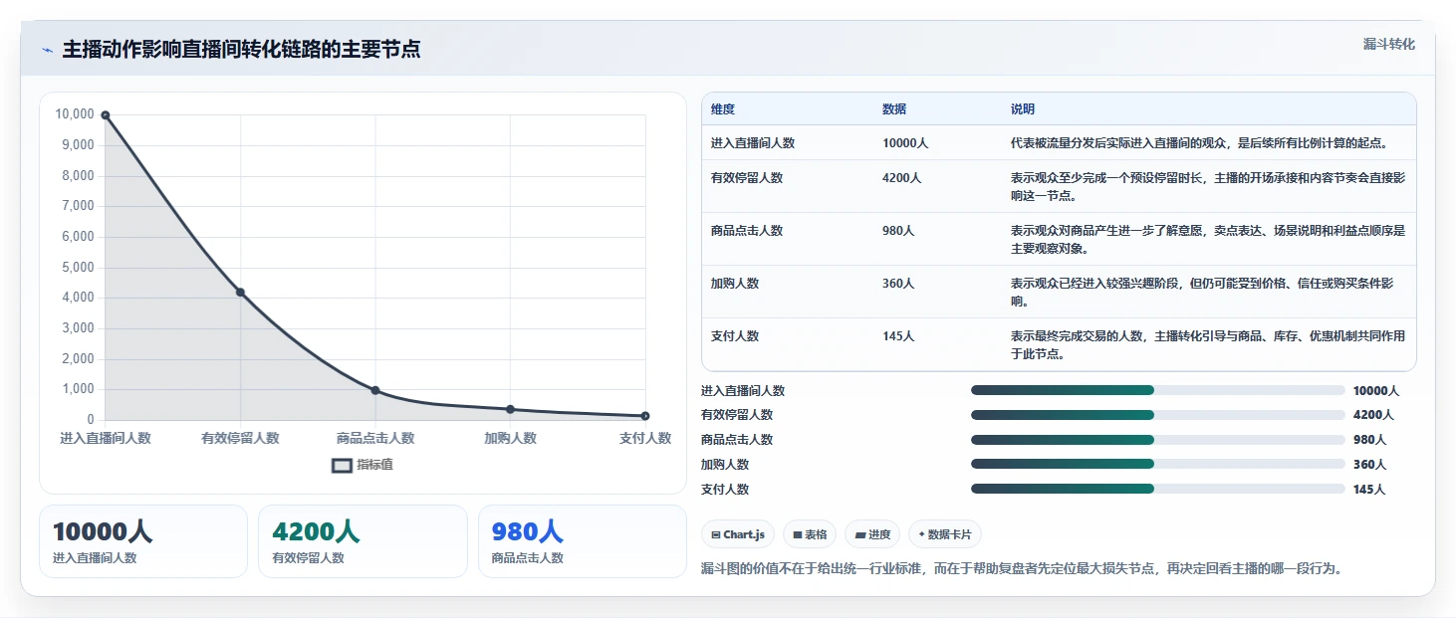The width and height of the screenshot is (1456, 618).
Task: Click the 4200人 value in the table
Action: click(x=902, y=178)
